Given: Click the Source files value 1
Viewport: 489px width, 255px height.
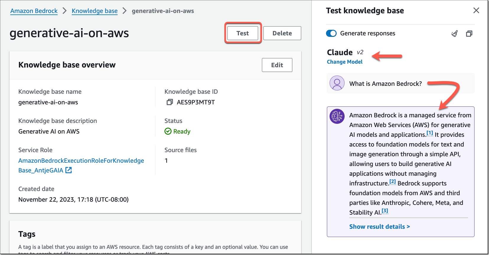Looking at the screenshot, I should [166, 161].
